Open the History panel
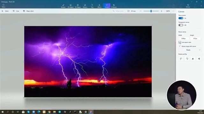204x114 pixels. pyautogui.click(x=188, y=6)
